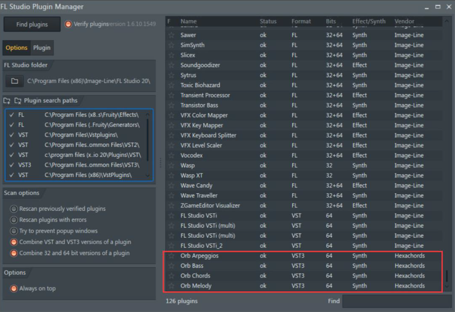Switch to the Plugin tab
This screenshot has width=455, height=312.
click(x=42, y=48)
